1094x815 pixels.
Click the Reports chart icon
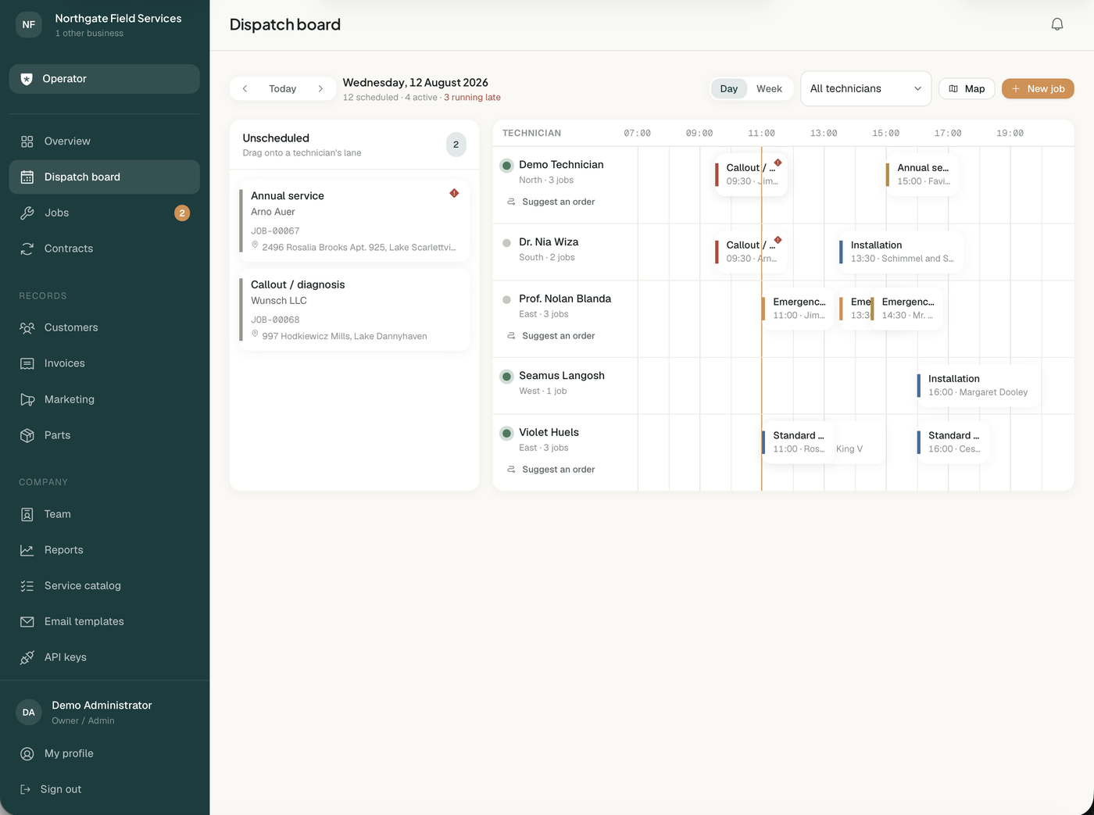pyautogui.click(x=27, y=550)
